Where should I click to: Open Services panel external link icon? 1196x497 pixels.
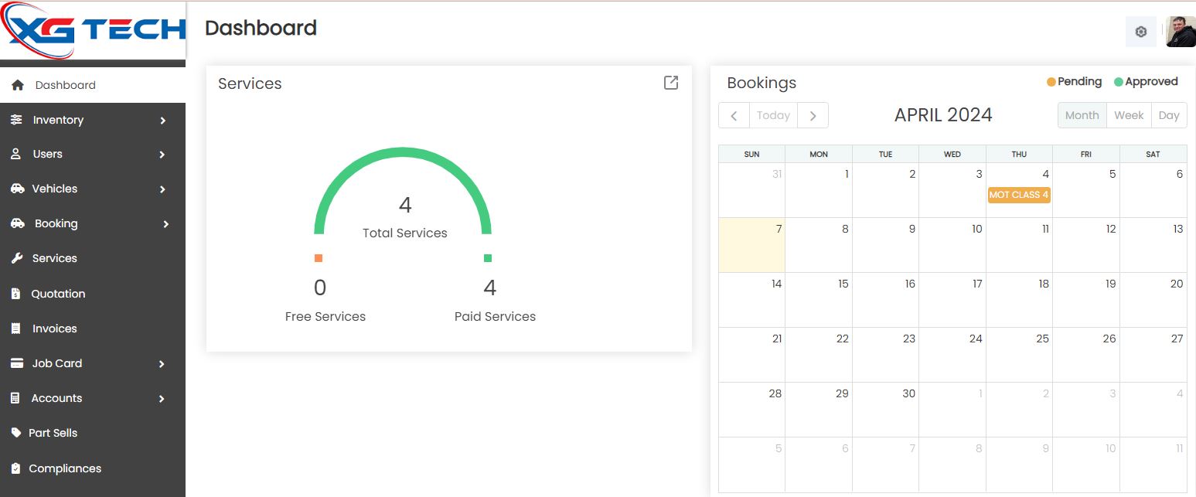671,83
